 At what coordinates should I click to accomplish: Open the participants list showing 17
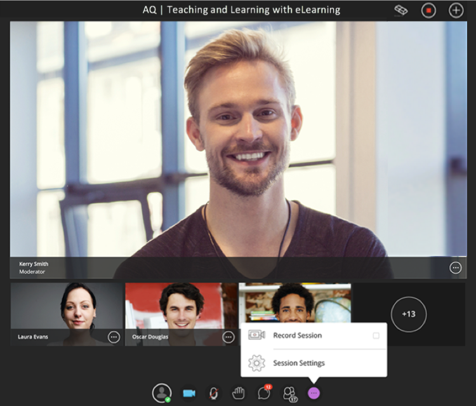290,394
